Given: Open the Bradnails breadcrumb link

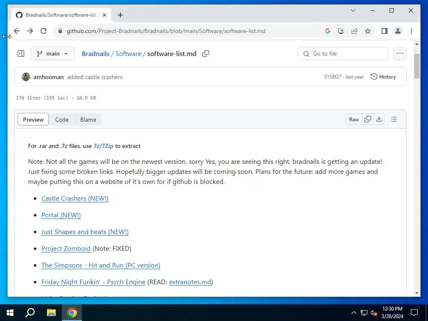Looking at the screenshot, I should tap(96, 54).
